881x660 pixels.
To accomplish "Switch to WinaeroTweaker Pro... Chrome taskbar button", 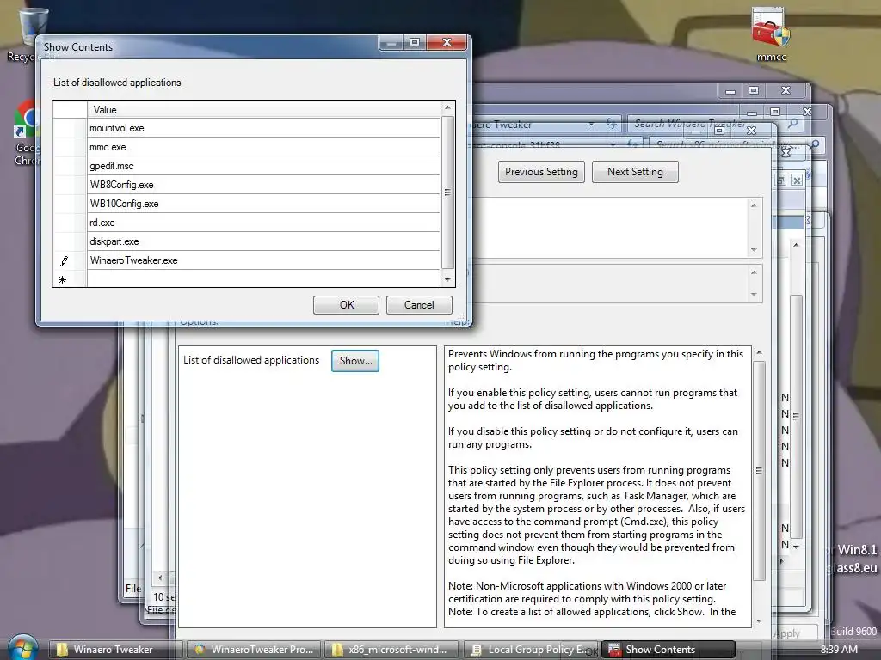I will 254,650.
